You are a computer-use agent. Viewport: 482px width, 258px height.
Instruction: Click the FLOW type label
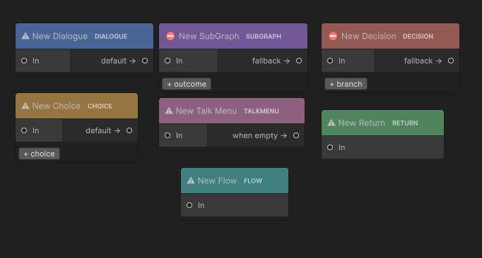[253, 181]
